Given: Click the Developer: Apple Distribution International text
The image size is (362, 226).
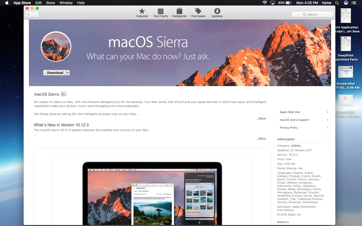Looking at the screenshot, I should [297, 208].
